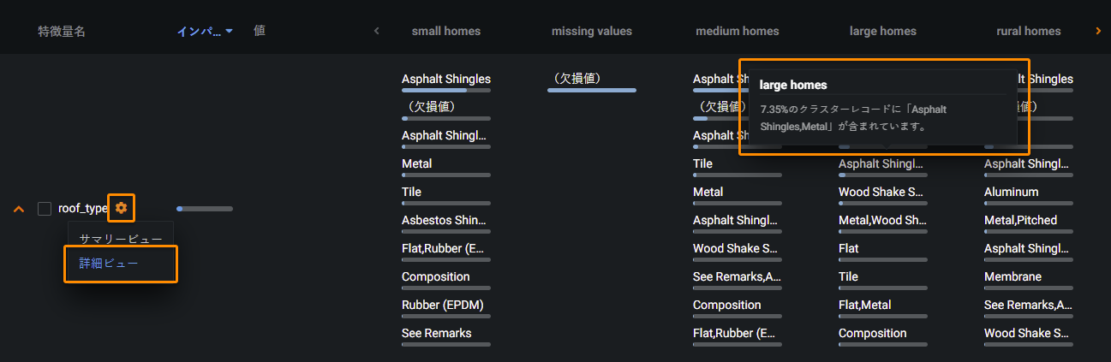Tick the roof_type feature checkbox
Image resolution: width=1111 pixels, height=362 pixels.
[x=45, y=209]
